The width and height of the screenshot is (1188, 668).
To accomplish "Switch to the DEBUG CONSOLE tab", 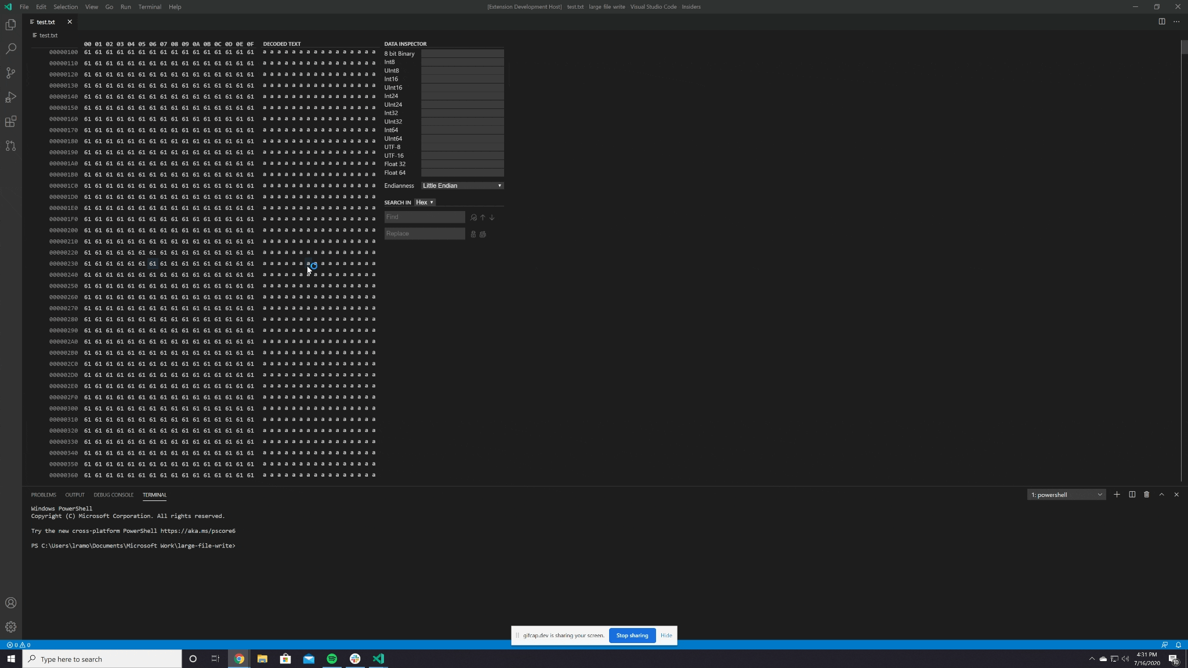I will (114, 495).
